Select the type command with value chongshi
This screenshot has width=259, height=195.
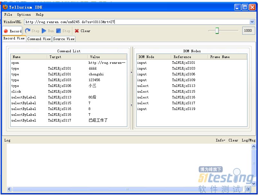69,74
